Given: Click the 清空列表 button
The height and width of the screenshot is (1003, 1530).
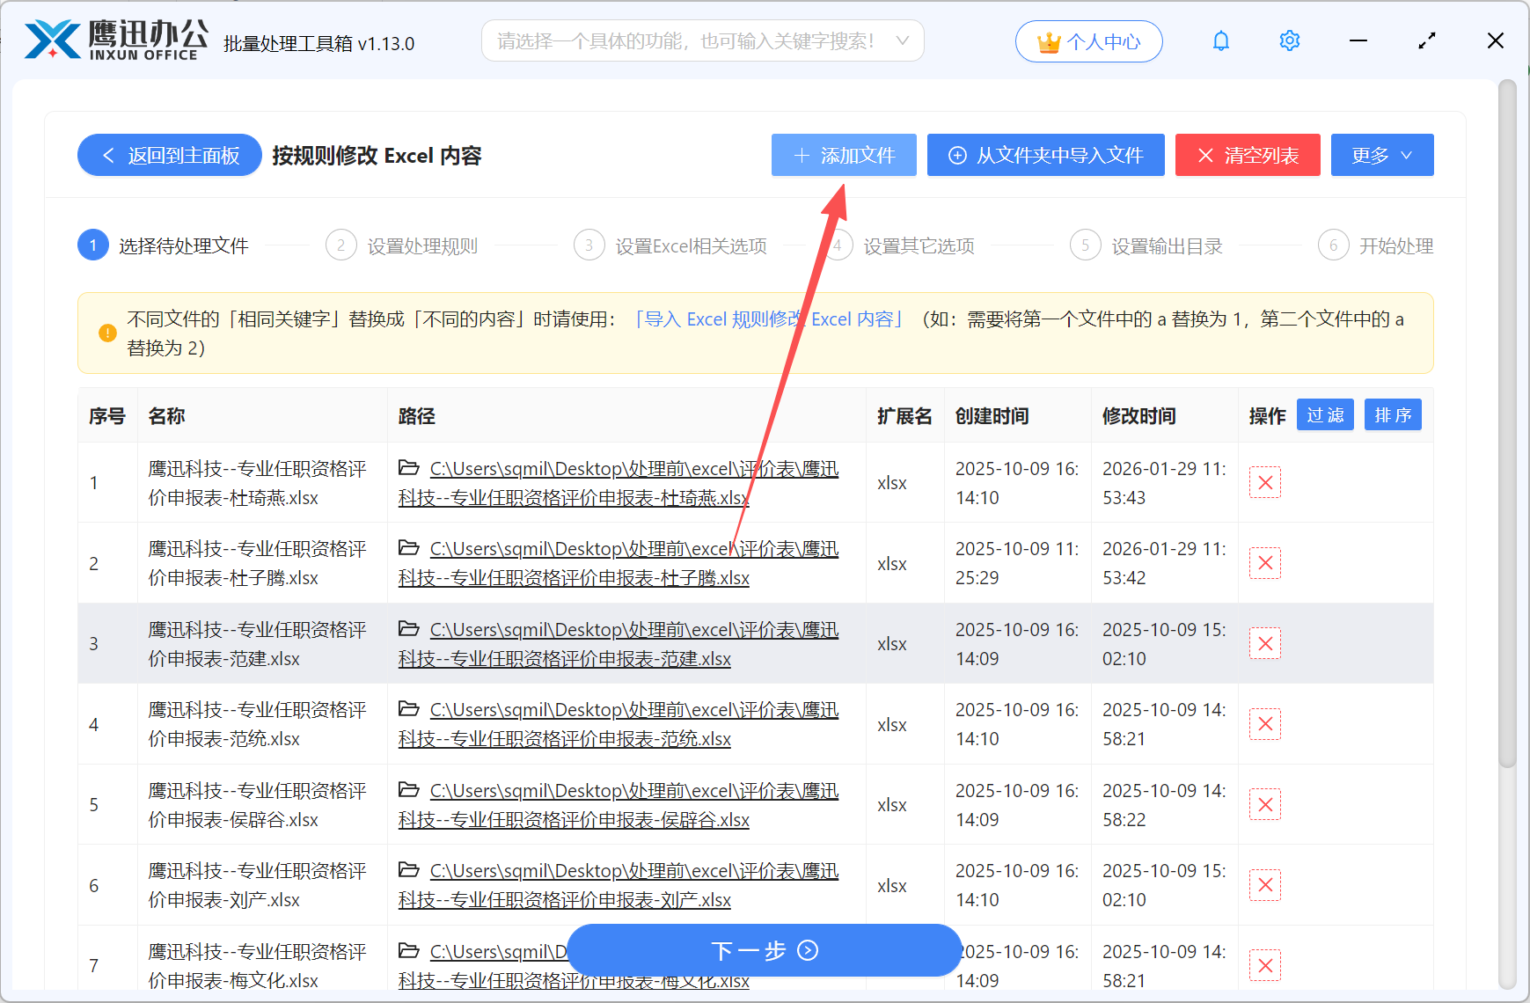Looking at the screenshot, I should coord(1248,155).
